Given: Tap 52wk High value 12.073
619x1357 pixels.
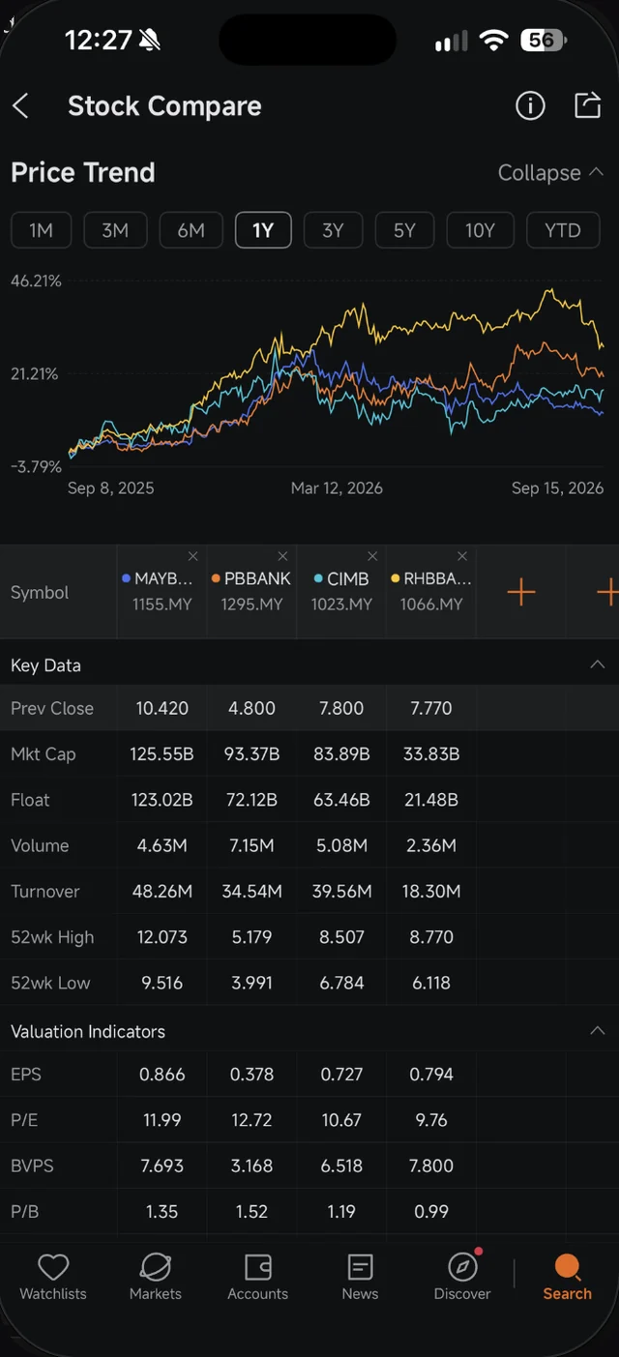Looking at the screenshot, I should pyautogui.click(x=162, y=937).
